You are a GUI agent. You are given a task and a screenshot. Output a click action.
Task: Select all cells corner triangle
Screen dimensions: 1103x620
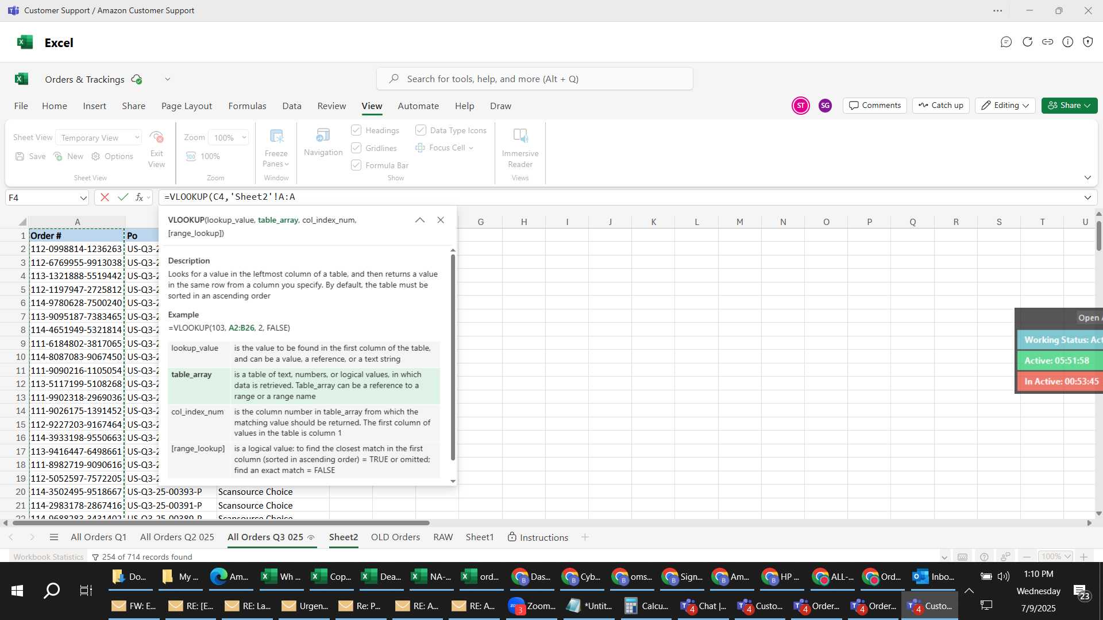pyautogui.click(x=22, y=222)
